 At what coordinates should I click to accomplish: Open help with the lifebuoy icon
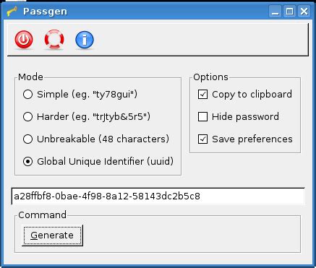tap(54, 39)
